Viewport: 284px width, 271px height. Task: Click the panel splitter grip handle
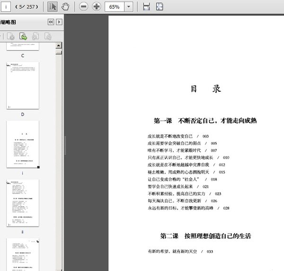click(65, 145)
